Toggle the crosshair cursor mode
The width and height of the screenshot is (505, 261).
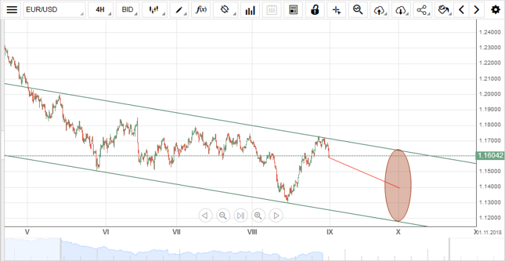(336, 9)
